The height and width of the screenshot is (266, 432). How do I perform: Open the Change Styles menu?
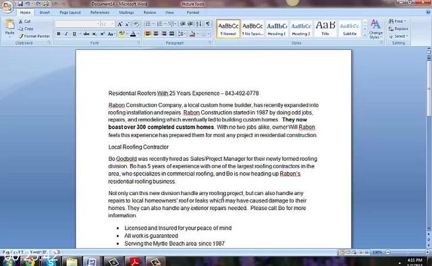coord(375,28)
